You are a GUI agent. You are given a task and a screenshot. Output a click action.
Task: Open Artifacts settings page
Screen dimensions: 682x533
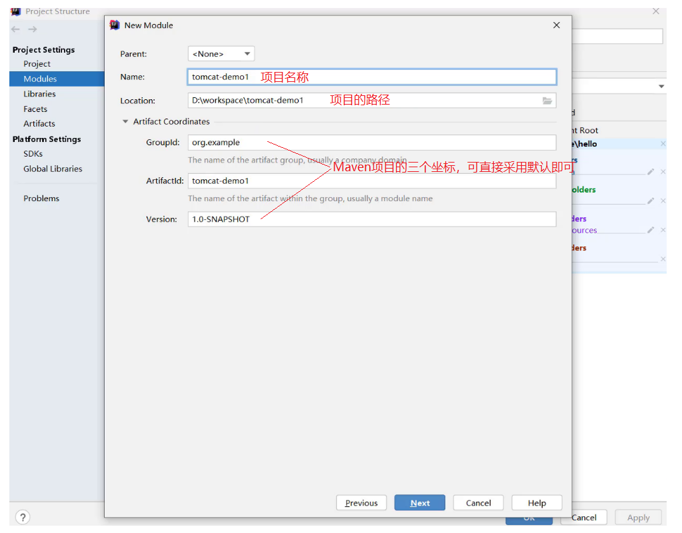click(39, 123)
